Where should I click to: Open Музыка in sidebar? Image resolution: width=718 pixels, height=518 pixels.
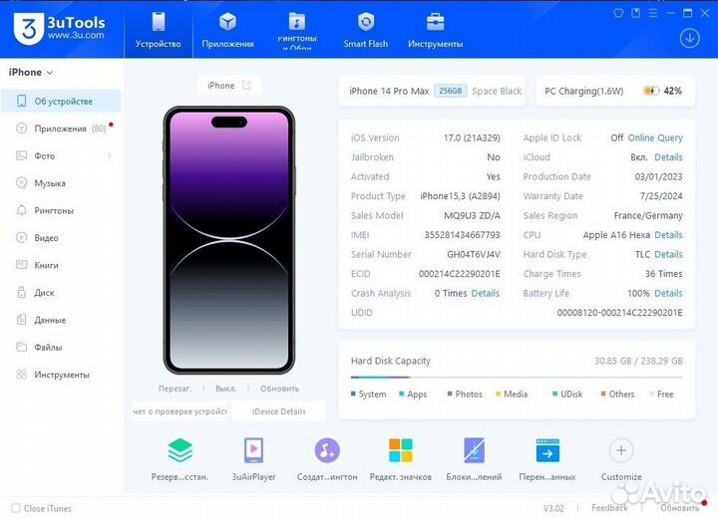coord(61,183)
